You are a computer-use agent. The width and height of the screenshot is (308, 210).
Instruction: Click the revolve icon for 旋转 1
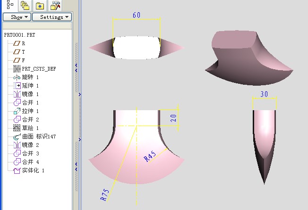pos(17,77)
